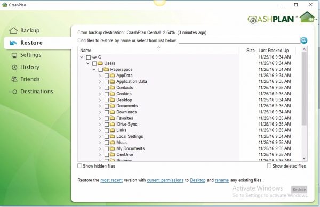Open the Restore section

pos(31,43)
